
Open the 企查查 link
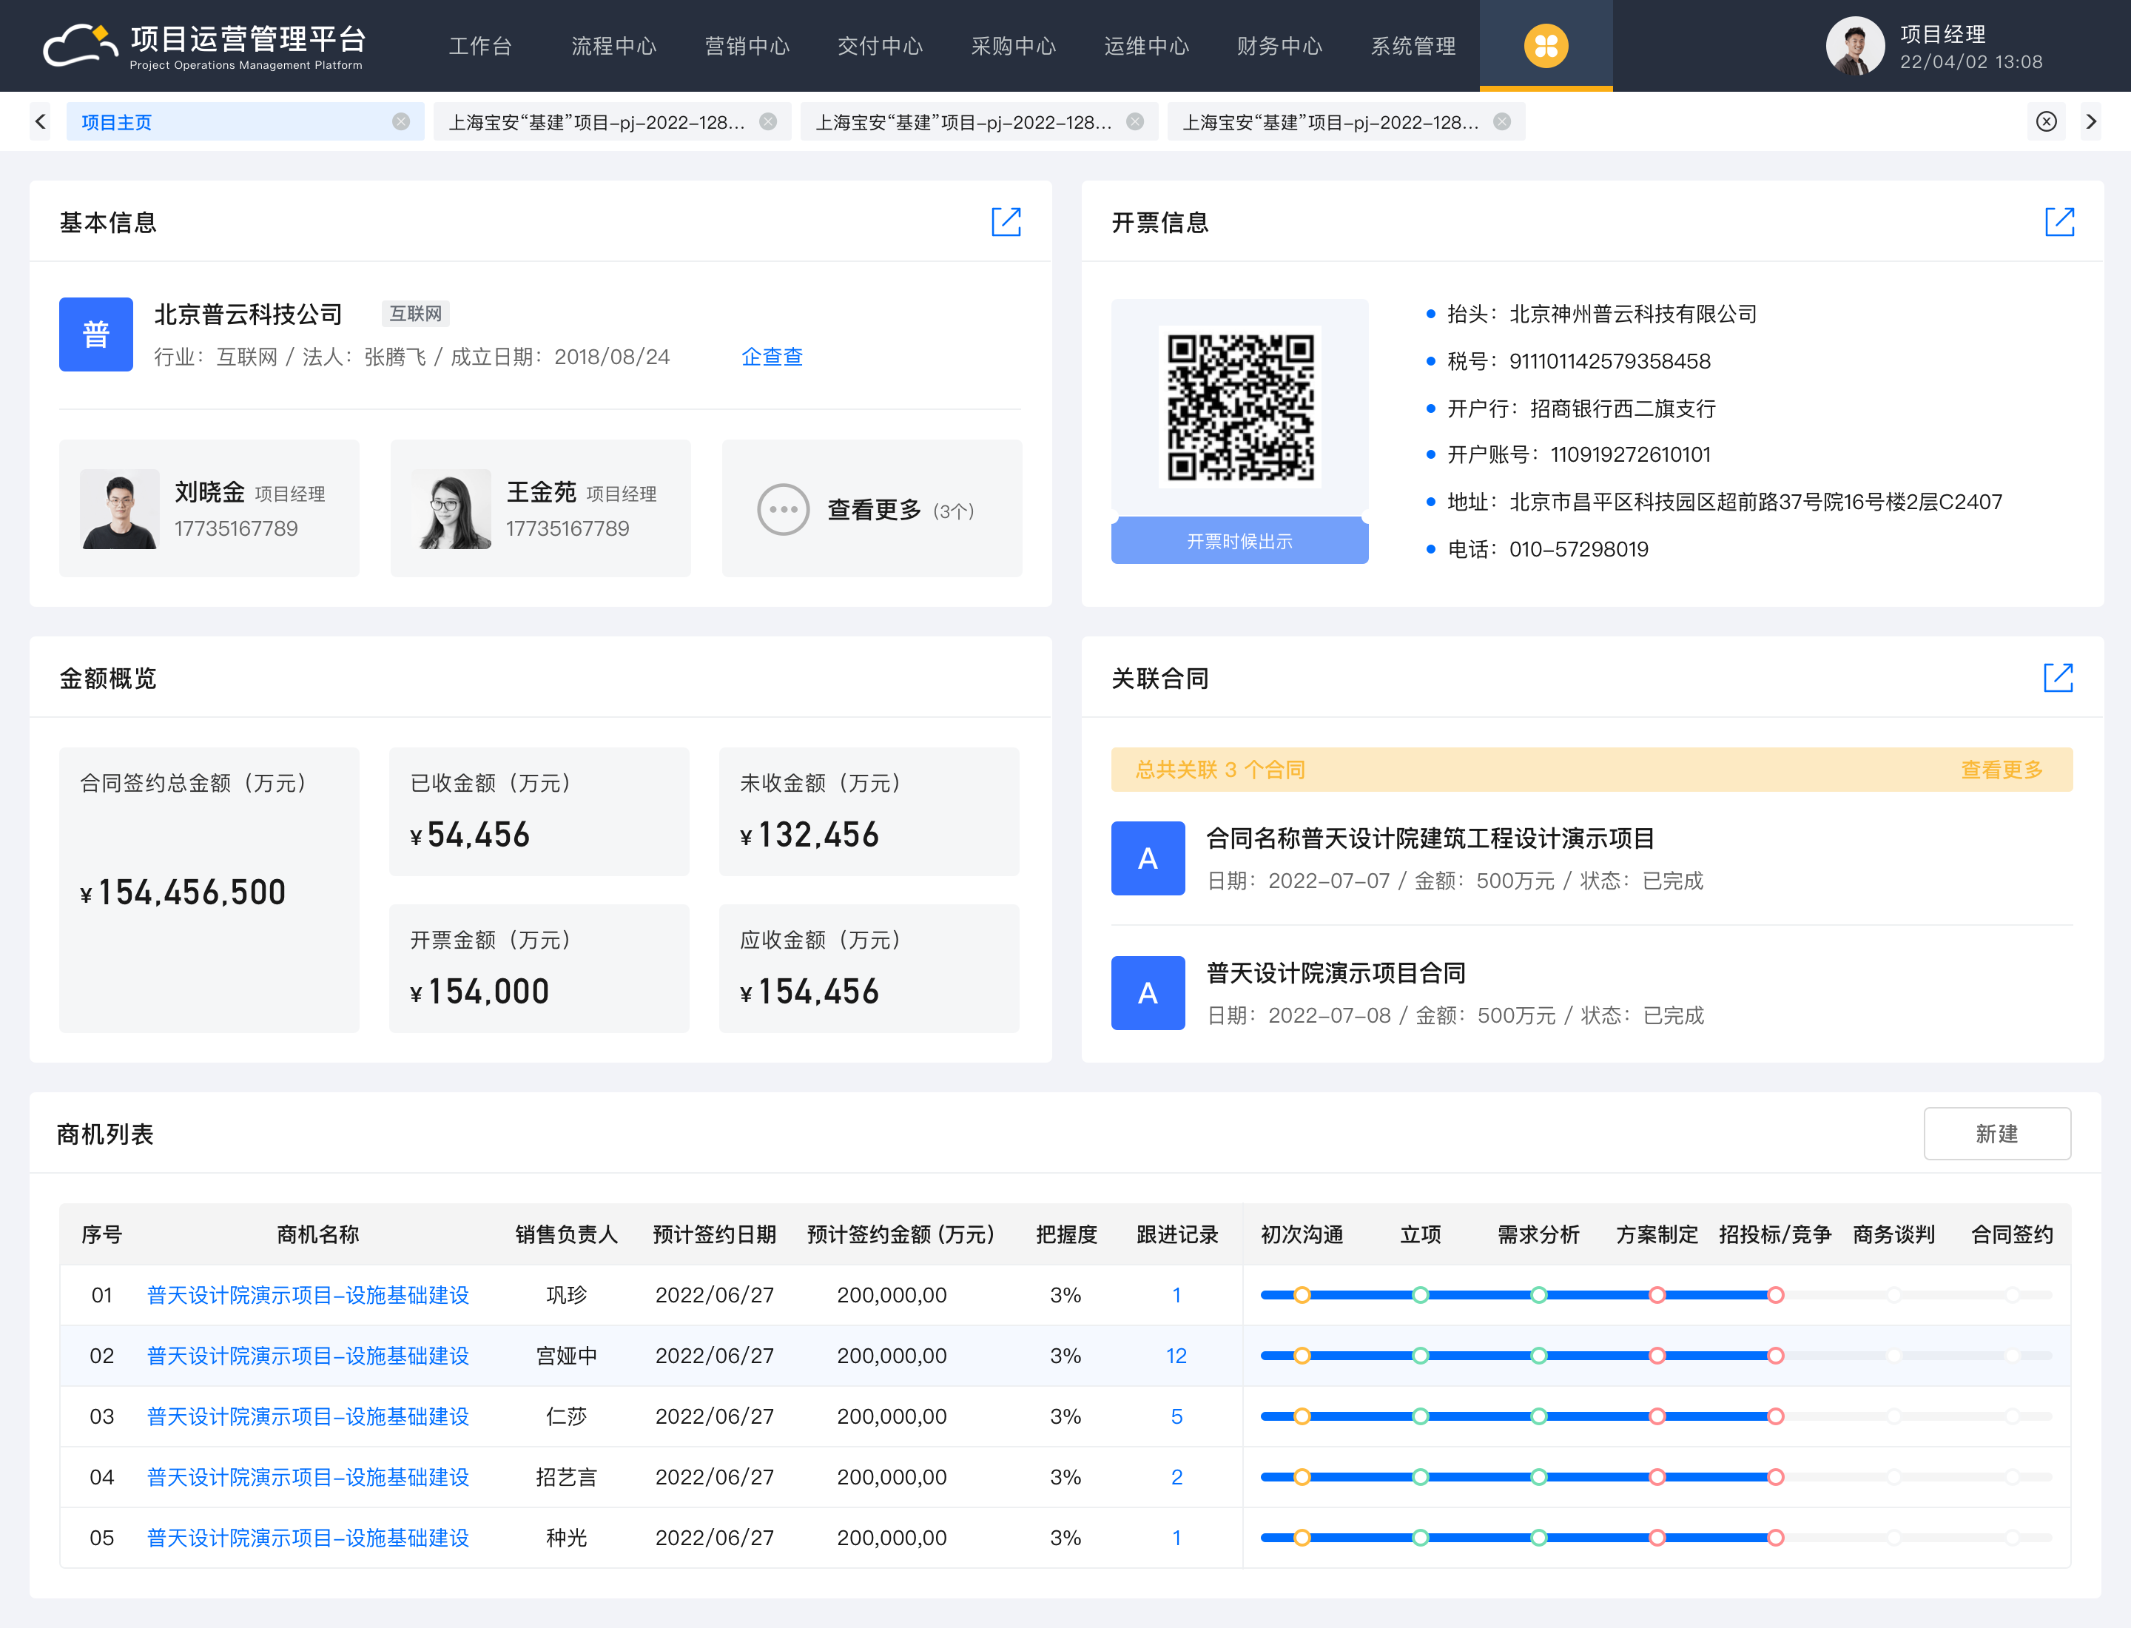point(772,357)
